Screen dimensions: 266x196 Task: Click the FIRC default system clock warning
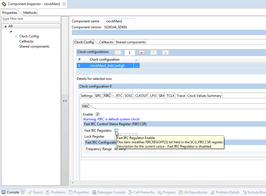(x=111, y=119)
